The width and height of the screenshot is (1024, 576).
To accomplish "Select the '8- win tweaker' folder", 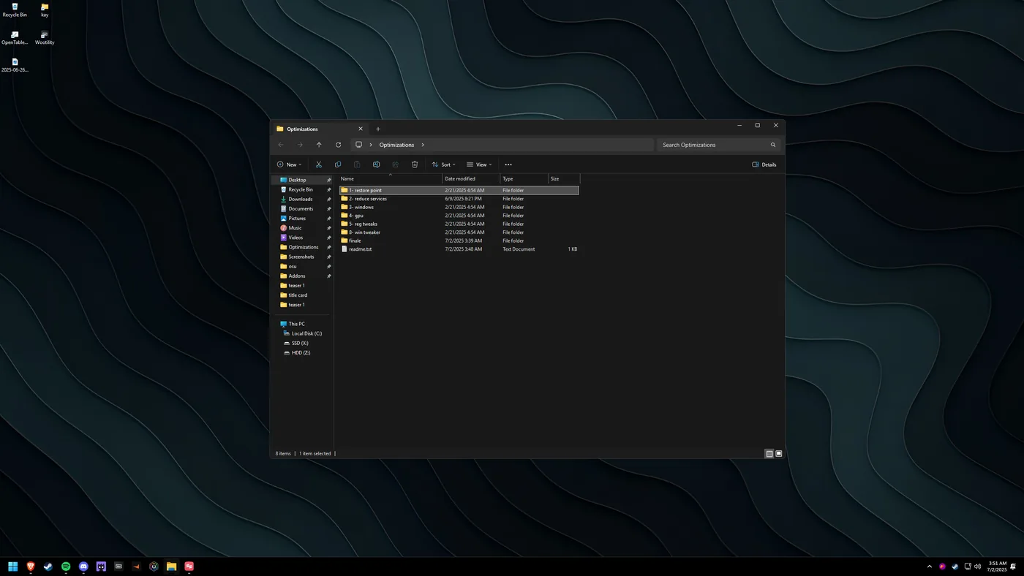I will 459,232.
